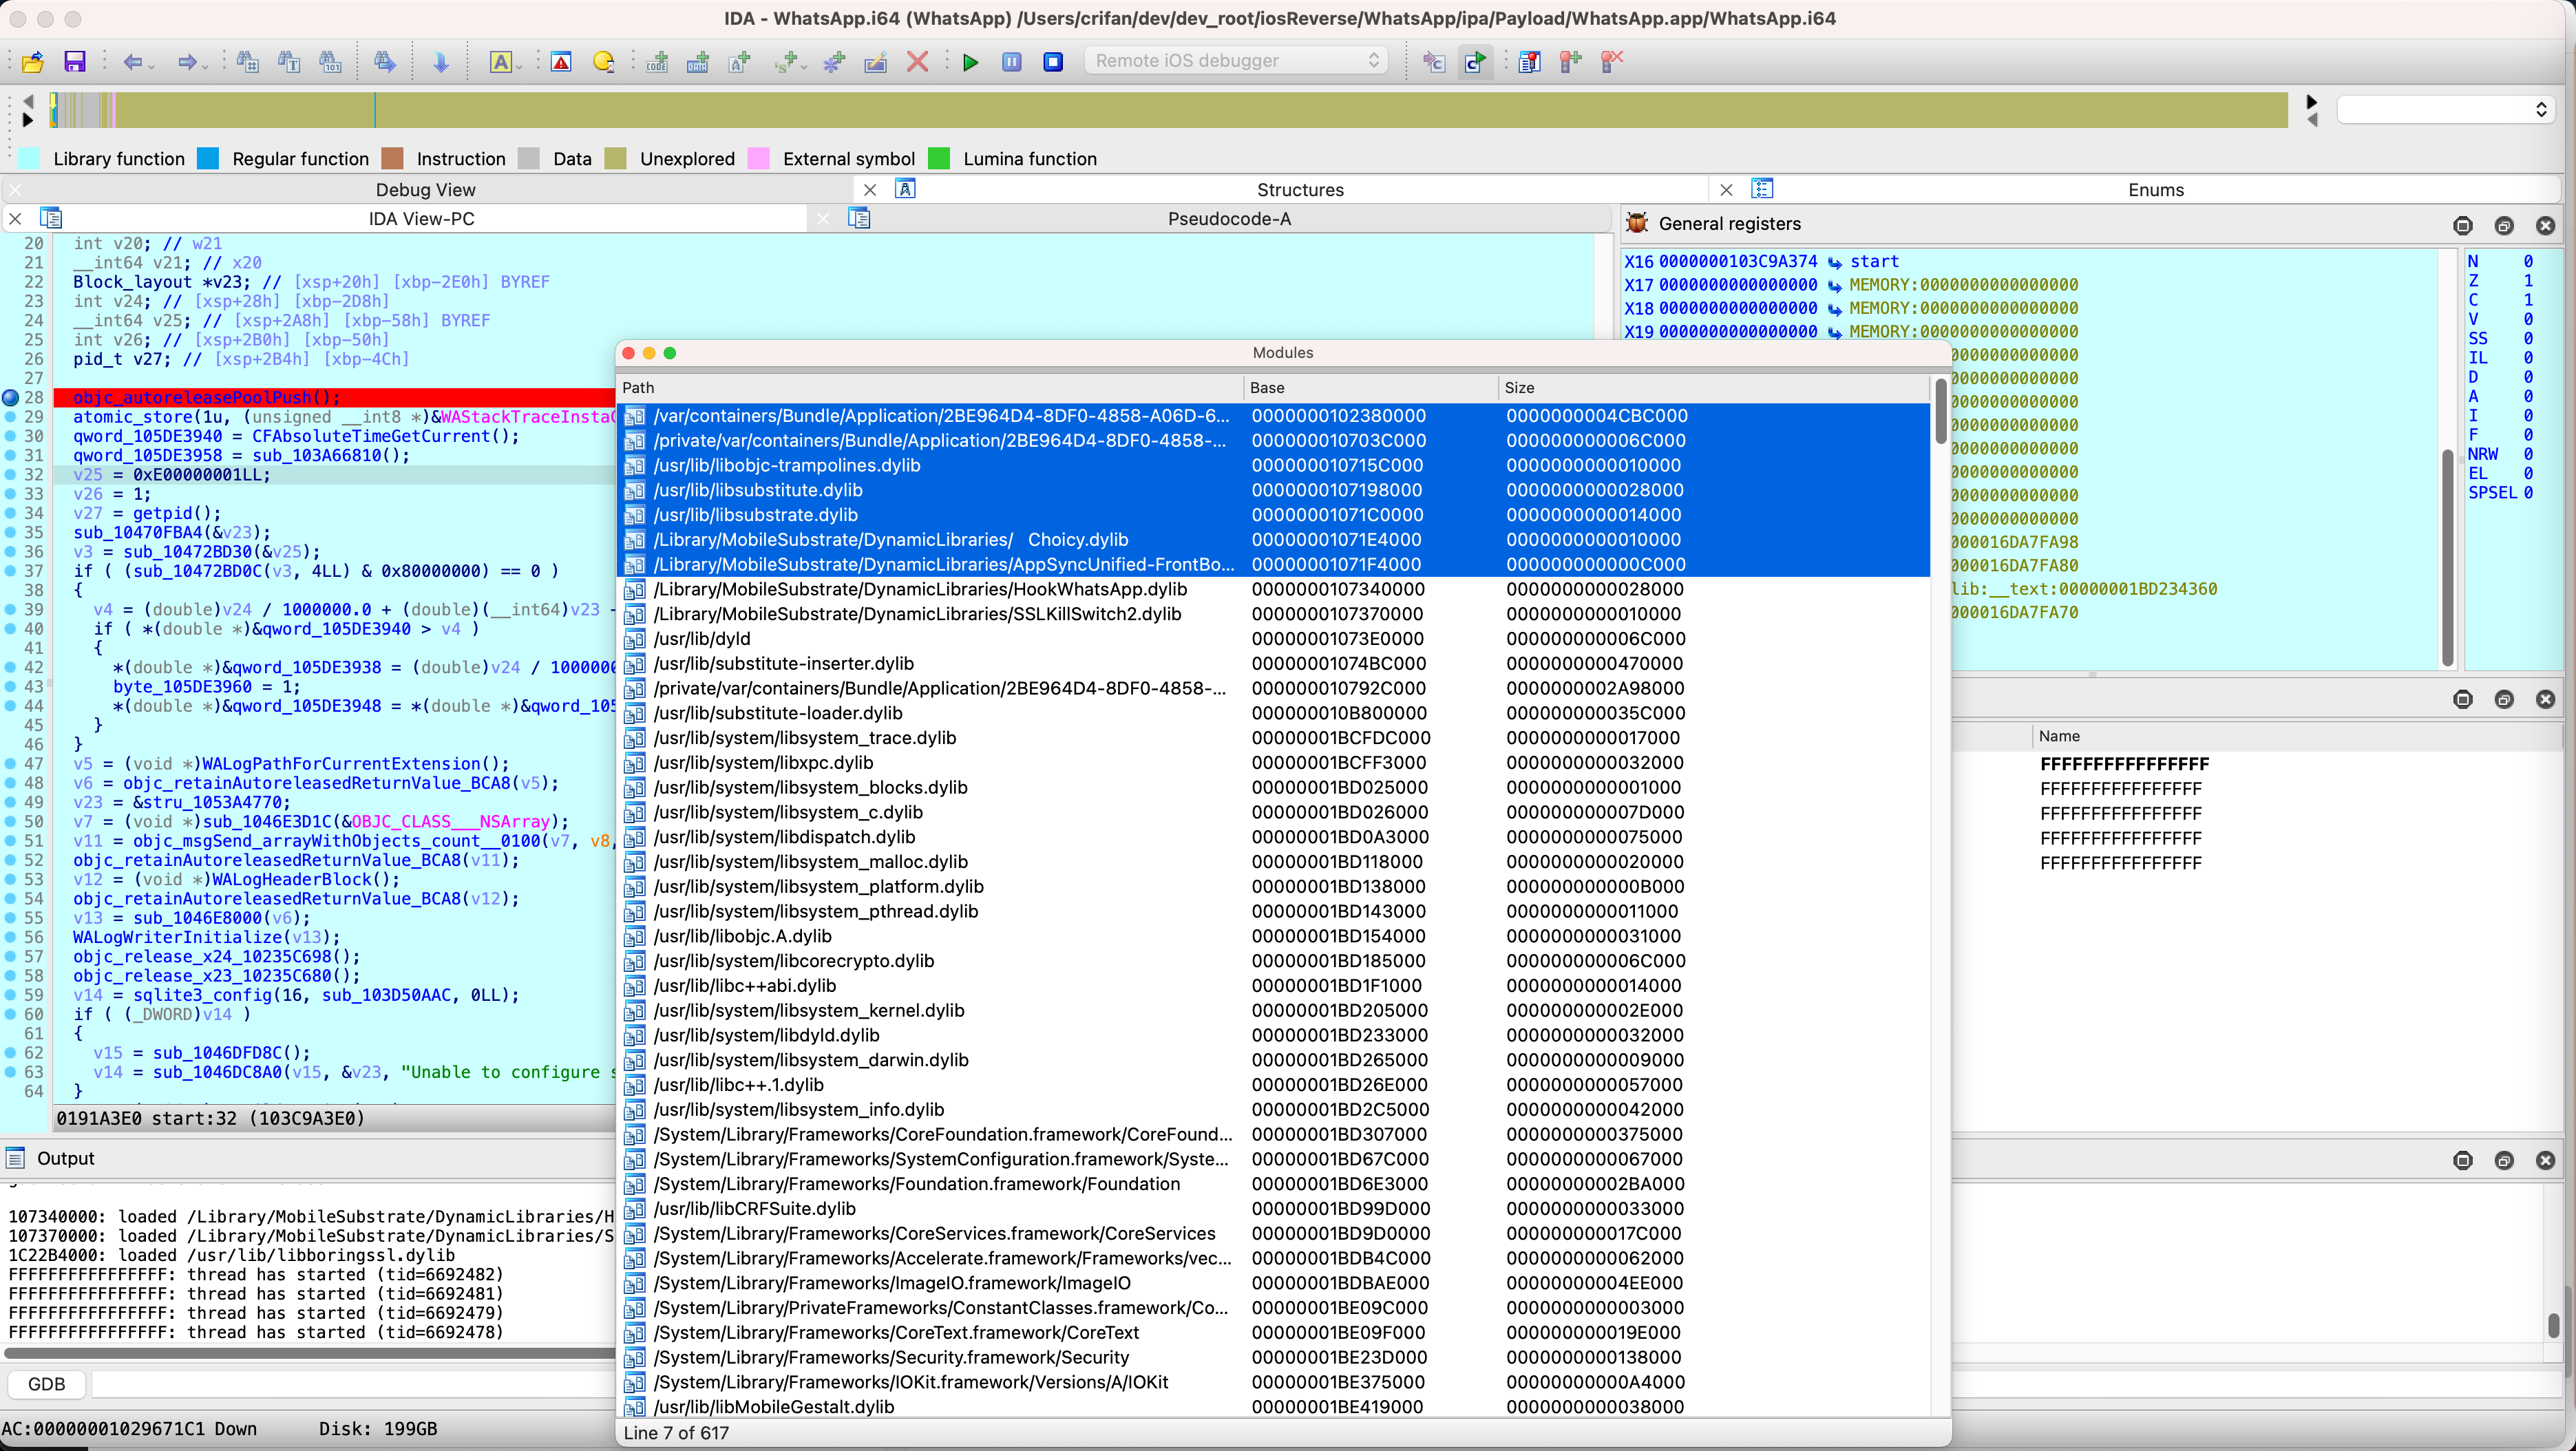Click the create code segment icon
Image resolution: width=2576 pixels, height=1451 pixels.
(657, 62)
